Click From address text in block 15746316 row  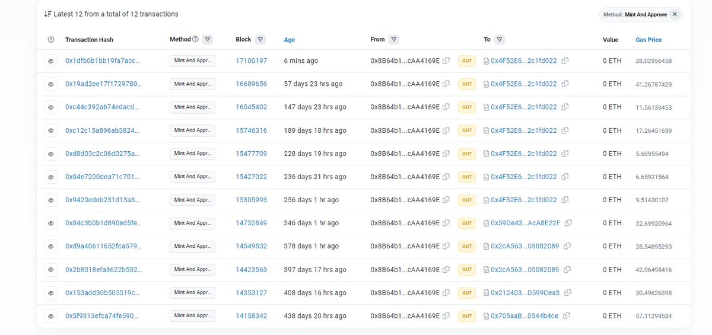click(405, 130)
